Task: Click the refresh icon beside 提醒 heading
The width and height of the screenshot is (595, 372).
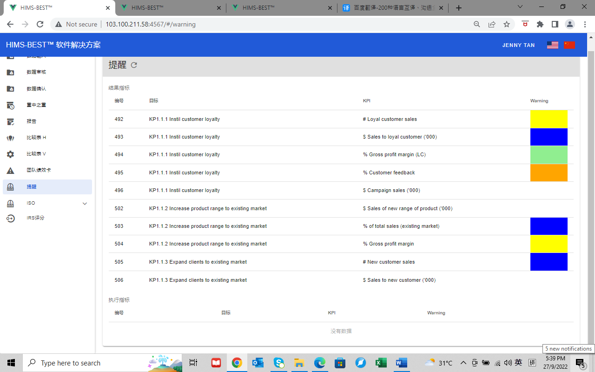Action: (134, 65)
